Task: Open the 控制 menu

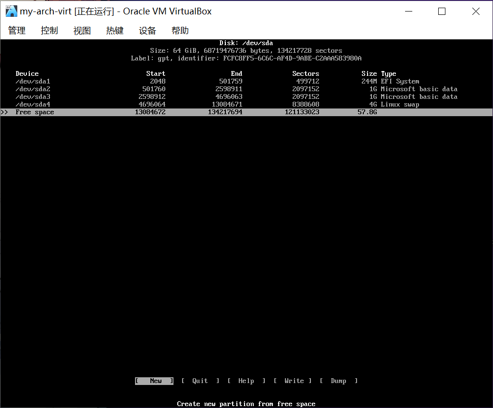Action: [x=49, y=31]
